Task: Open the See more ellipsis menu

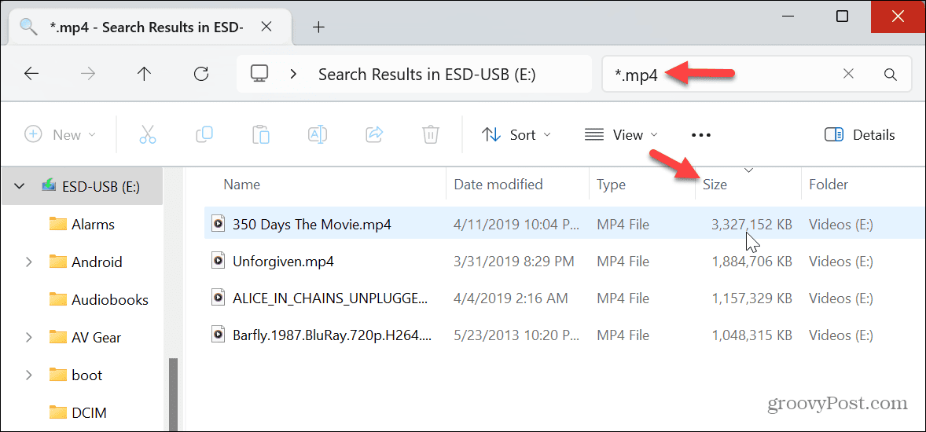Action: click(x=700, y=135)
